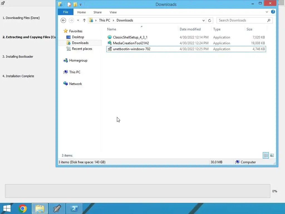Open the Home ribbon tab

[x=82, y=12]
